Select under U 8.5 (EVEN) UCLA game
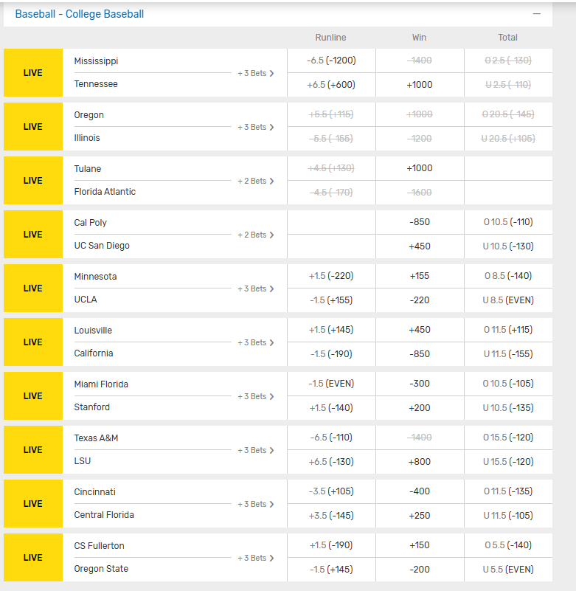The width and height of the screenshot is (576, 591). 508,300
